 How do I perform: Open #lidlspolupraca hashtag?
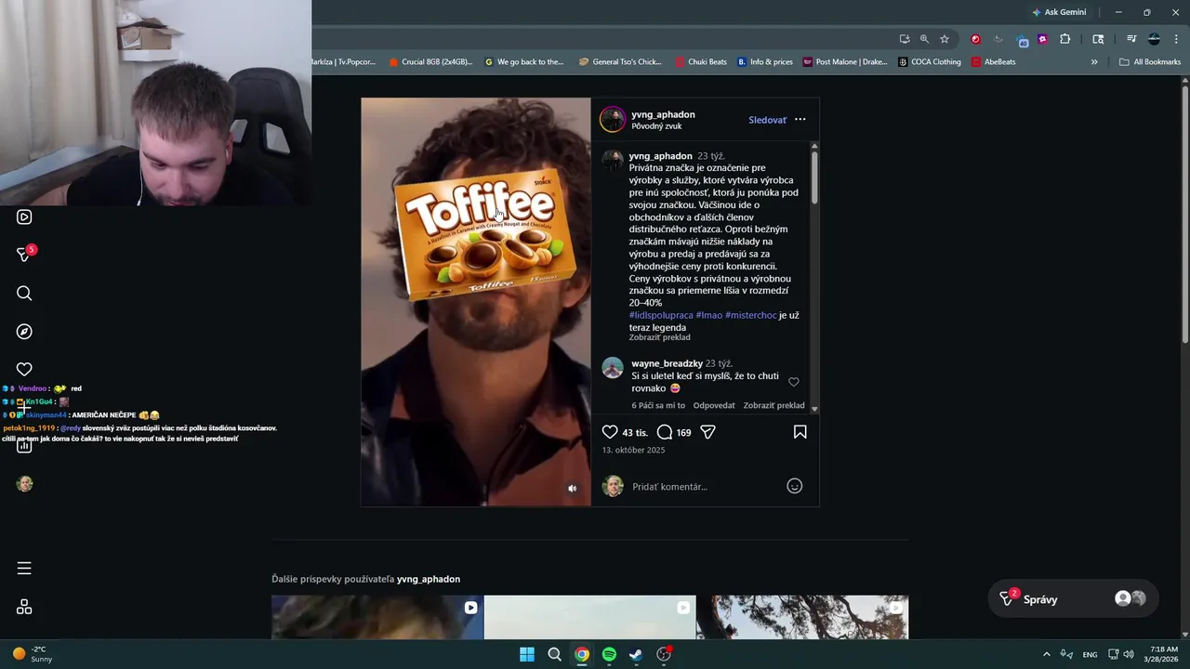pos(661,315)
